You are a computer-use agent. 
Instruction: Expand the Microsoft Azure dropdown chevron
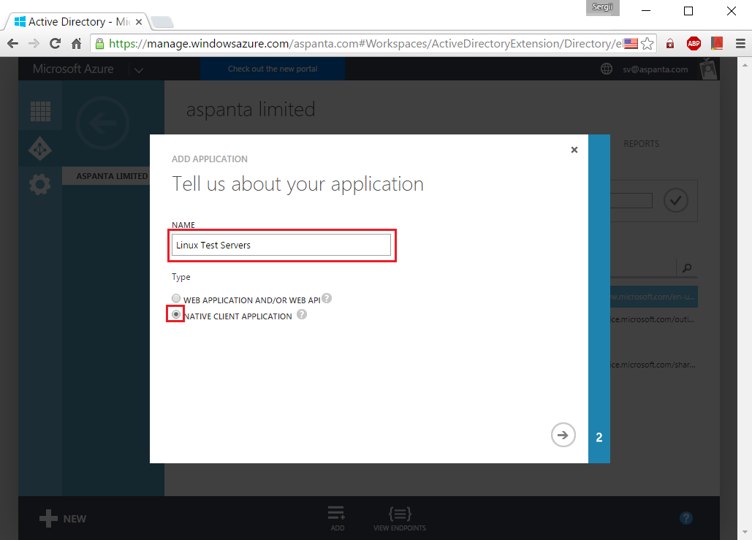pyautogui.click(x=139, y=69)
